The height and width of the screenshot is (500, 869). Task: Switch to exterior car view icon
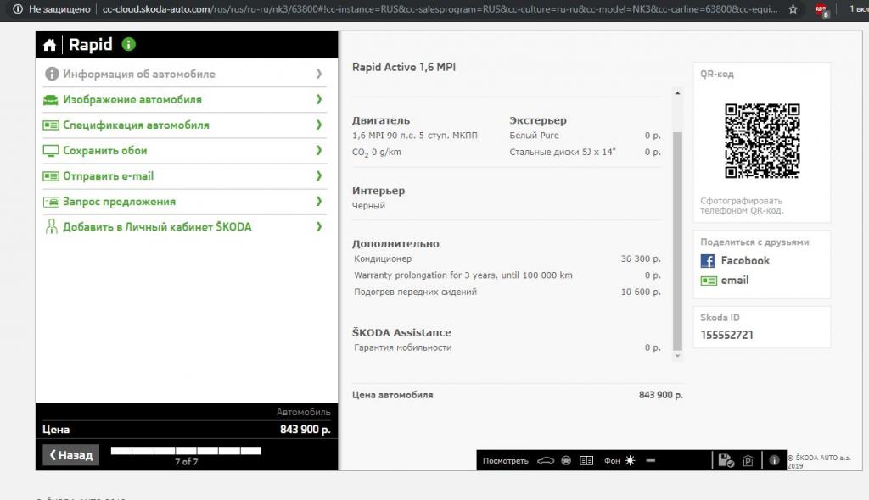click(x=545, y=461)
